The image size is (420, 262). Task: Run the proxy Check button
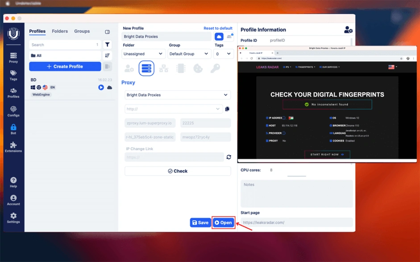(x=177, y=171)
